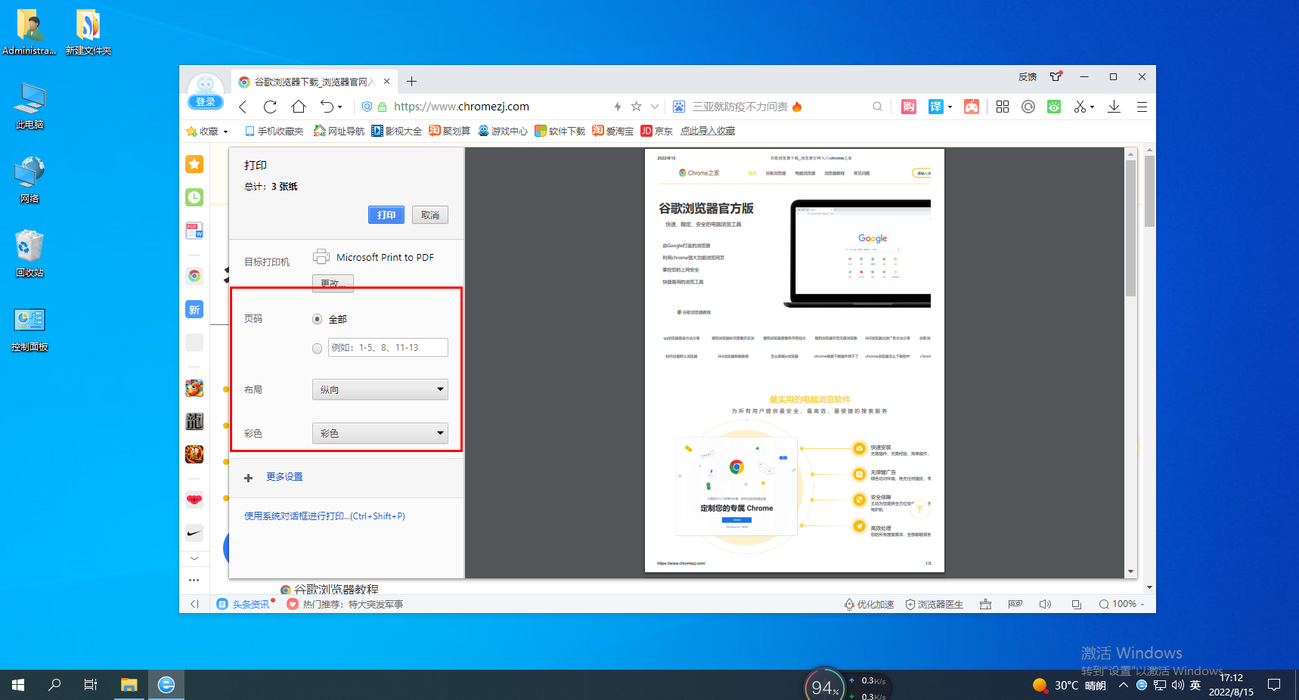The image size is (1299, 700).
Task: Open 控制面板 desktop icon
Action: point(29,329)
